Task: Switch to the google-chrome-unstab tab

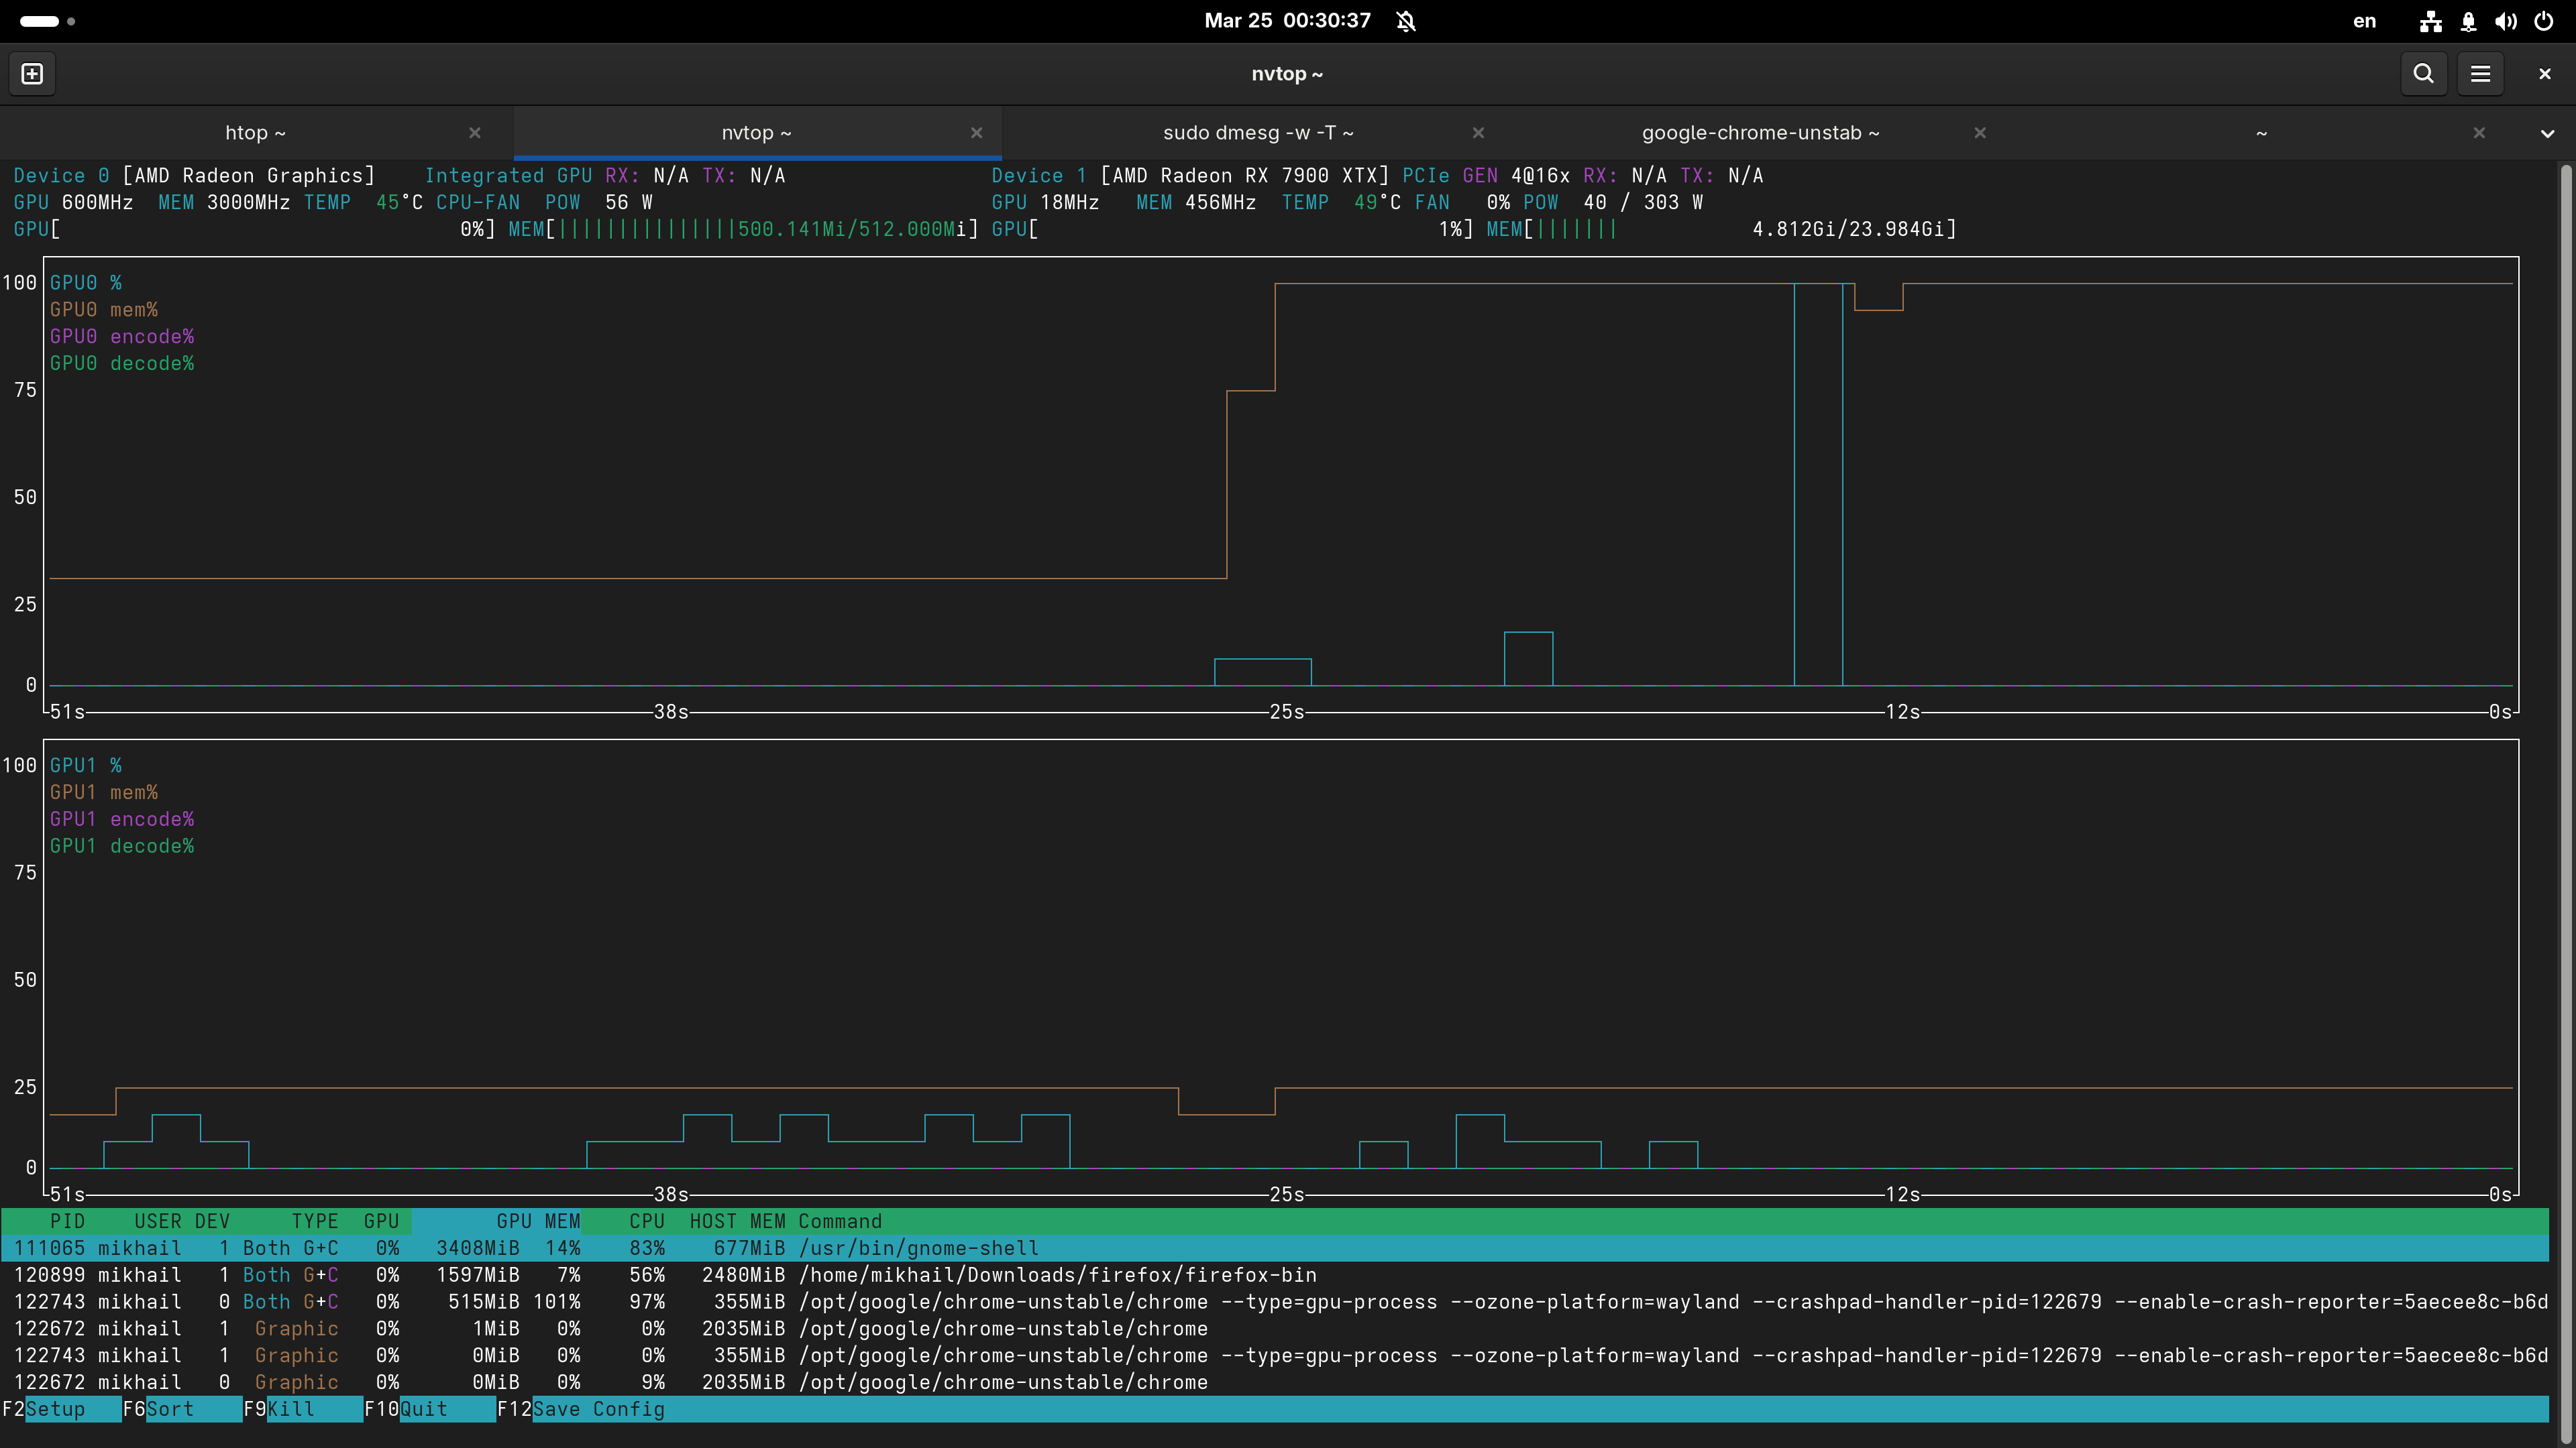Action: pos(1760,133)
